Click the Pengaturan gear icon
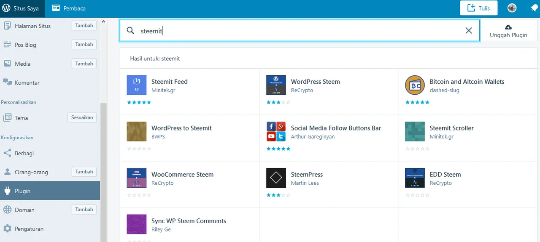The width and height of the screenshot is (540, 242). click(7, 229)
